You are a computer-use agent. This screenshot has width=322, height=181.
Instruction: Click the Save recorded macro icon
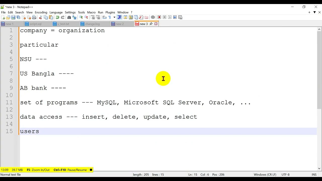click(180, 17)
